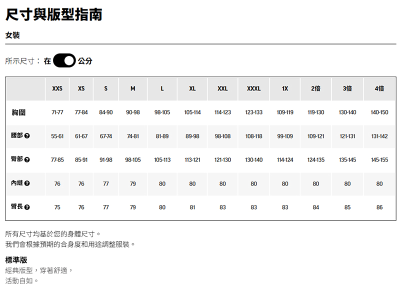Screen dimensions: 400x287
Task: Click the XXS size column header
Action: tap(57, 88)
